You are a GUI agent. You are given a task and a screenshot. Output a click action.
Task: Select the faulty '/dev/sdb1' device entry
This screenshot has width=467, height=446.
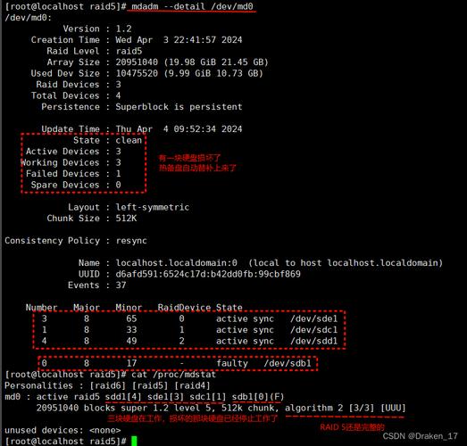pos(288,364)
